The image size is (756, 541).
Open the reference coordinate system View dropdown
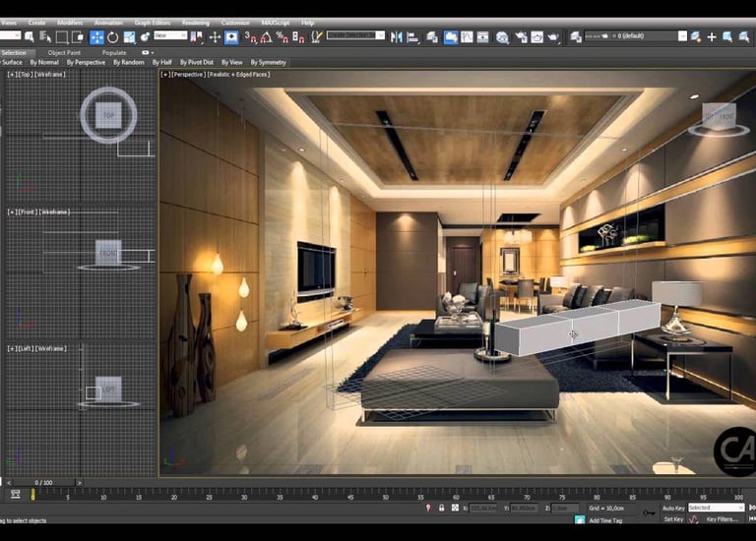170,35
